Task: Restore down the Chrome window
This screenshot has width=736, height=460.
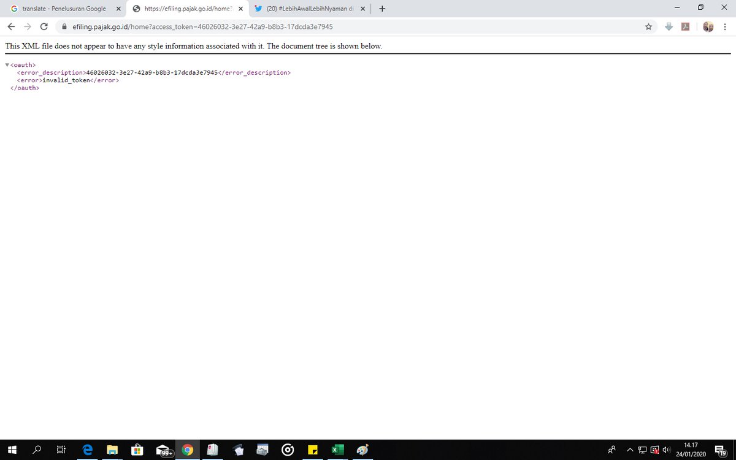Action: 700,7
